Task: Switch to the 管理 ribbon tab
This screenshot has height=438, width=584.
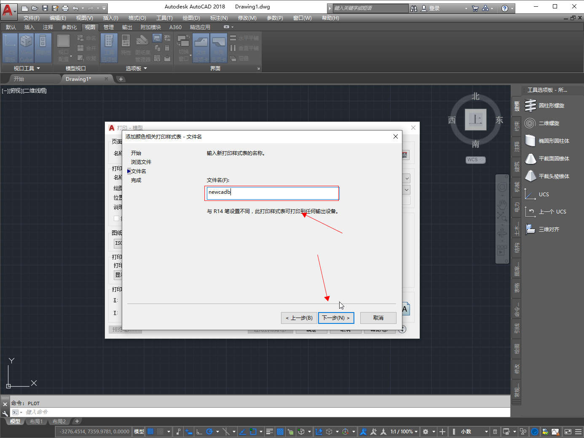Action: (x=109, y=27)
